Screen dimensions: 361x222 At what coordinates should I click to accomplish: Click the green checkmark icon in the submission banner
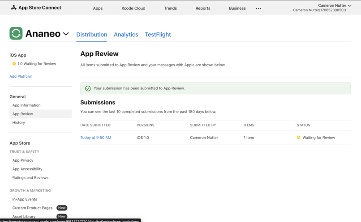pyautogui.click(x=88, y=88)
